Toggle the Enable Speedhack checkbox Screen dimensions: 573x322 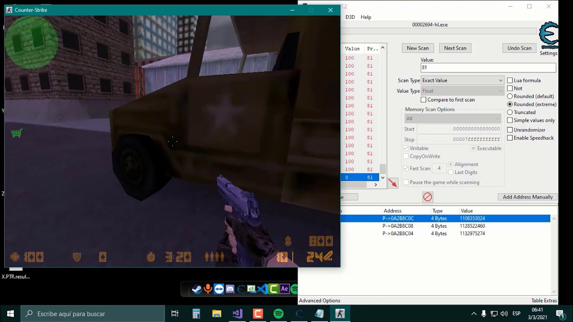[510, 138]
